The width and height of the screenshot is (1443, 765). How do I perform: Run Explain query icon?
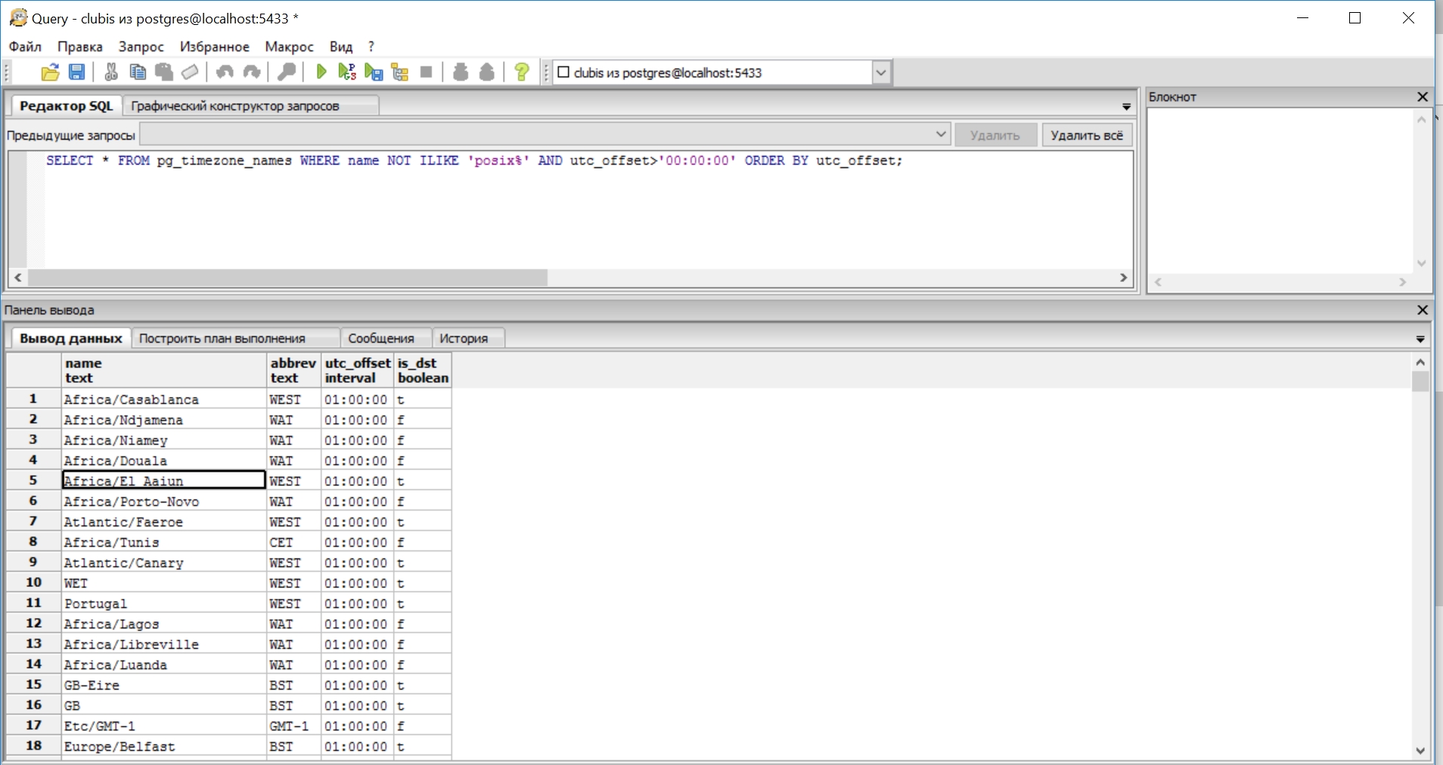coord(400,73)
